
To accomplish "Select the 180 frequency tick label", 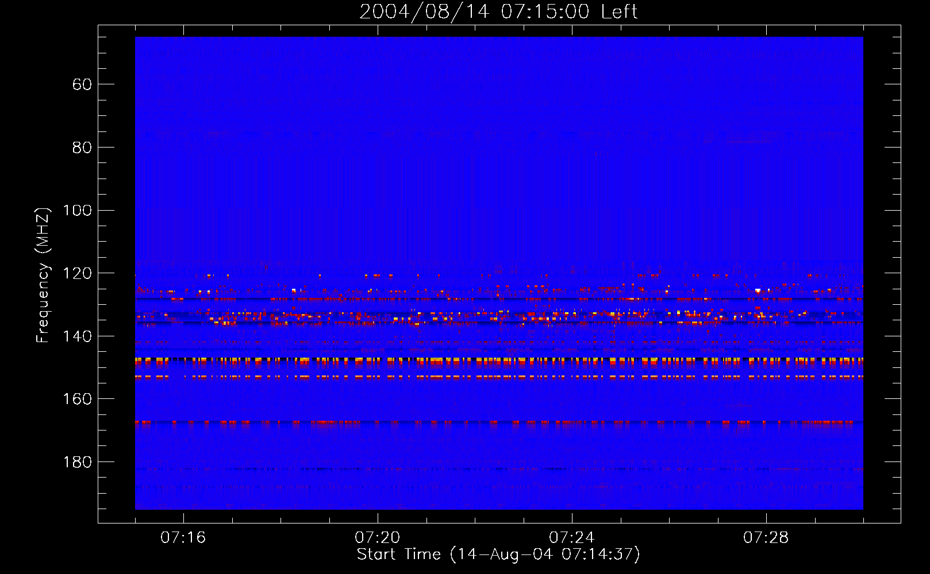I will pyautogui.click(x=77, y=462).
